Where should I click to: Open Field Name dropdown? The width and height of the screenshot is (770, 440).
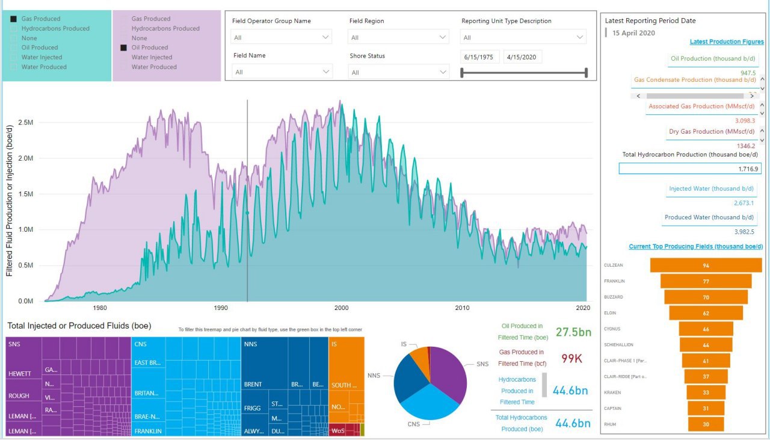point(281,72)
